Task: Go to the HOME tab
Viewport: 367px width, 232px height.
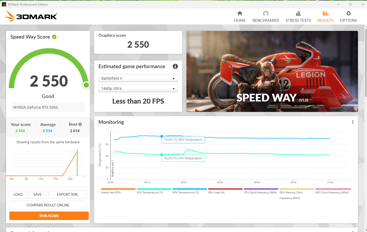Action: (x=240, y=20)
